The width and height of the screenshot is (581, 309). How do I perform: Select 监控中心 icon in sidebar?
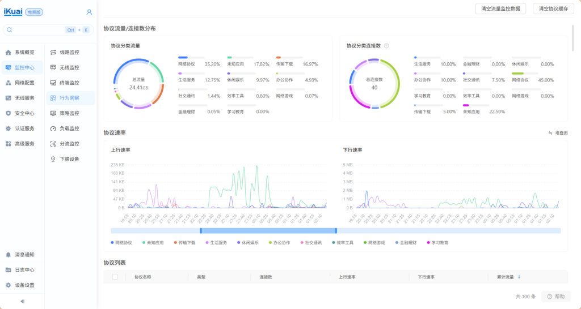[8, 68]
